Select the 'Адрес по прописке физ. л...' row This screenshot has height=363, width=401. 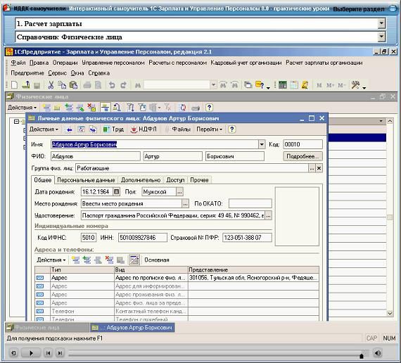[x=177, y=278]
